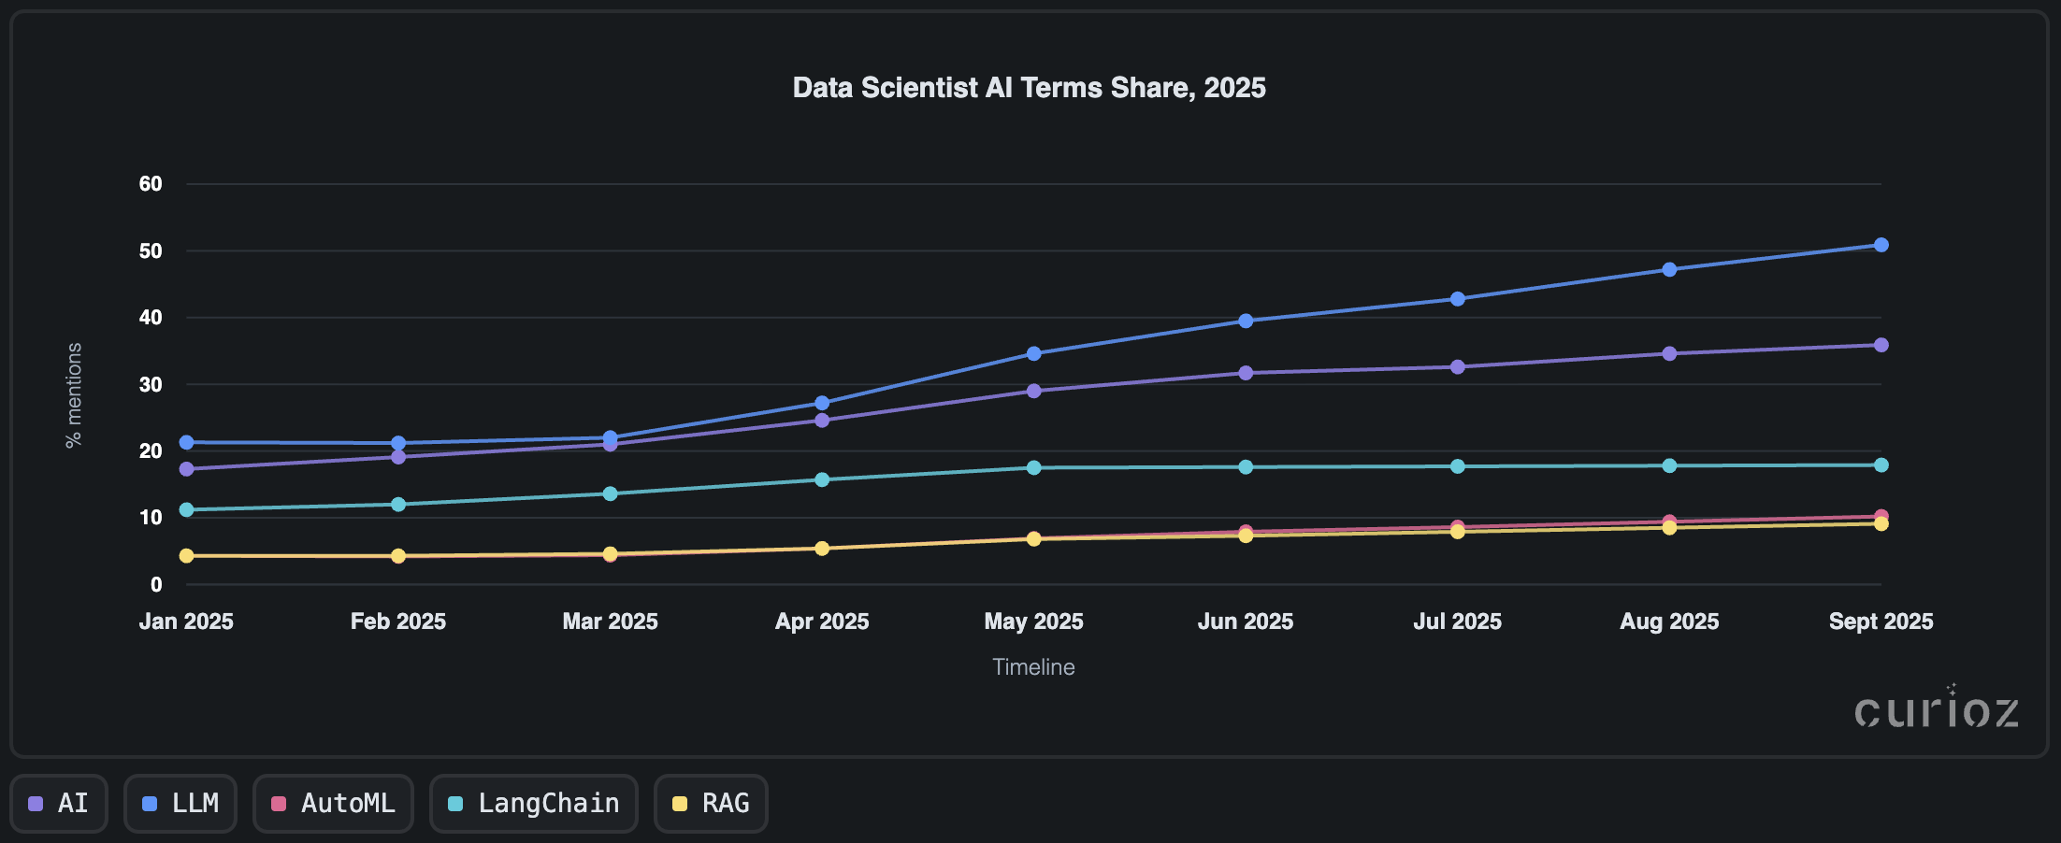2061x843 pixels.
Task: Hide the LangChain series via legend
Action: tap(533, 803)
